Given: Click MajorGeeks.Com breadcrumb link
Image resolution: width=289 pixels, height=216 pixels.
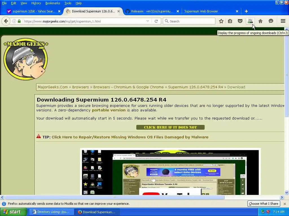Looking at the screenshot, I should pyautogui.click(x=53, y=87).
